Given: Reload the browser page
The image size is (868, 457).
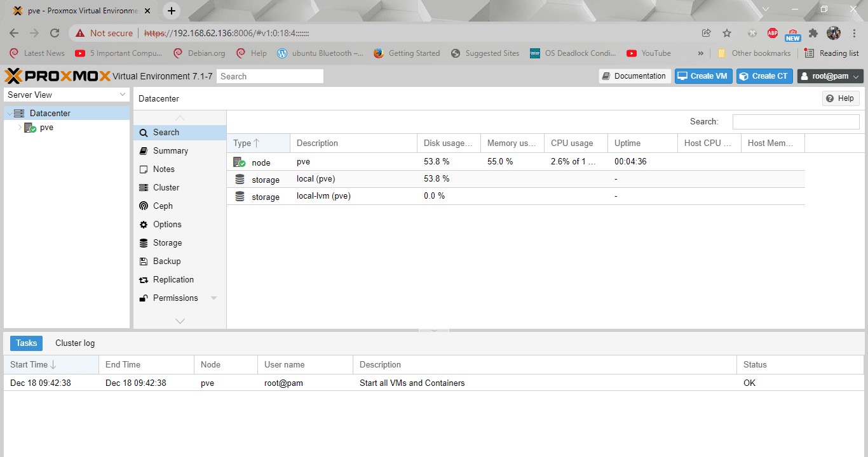Looking at the screenshot, I should pyautogui.click(x=55, y=33).
